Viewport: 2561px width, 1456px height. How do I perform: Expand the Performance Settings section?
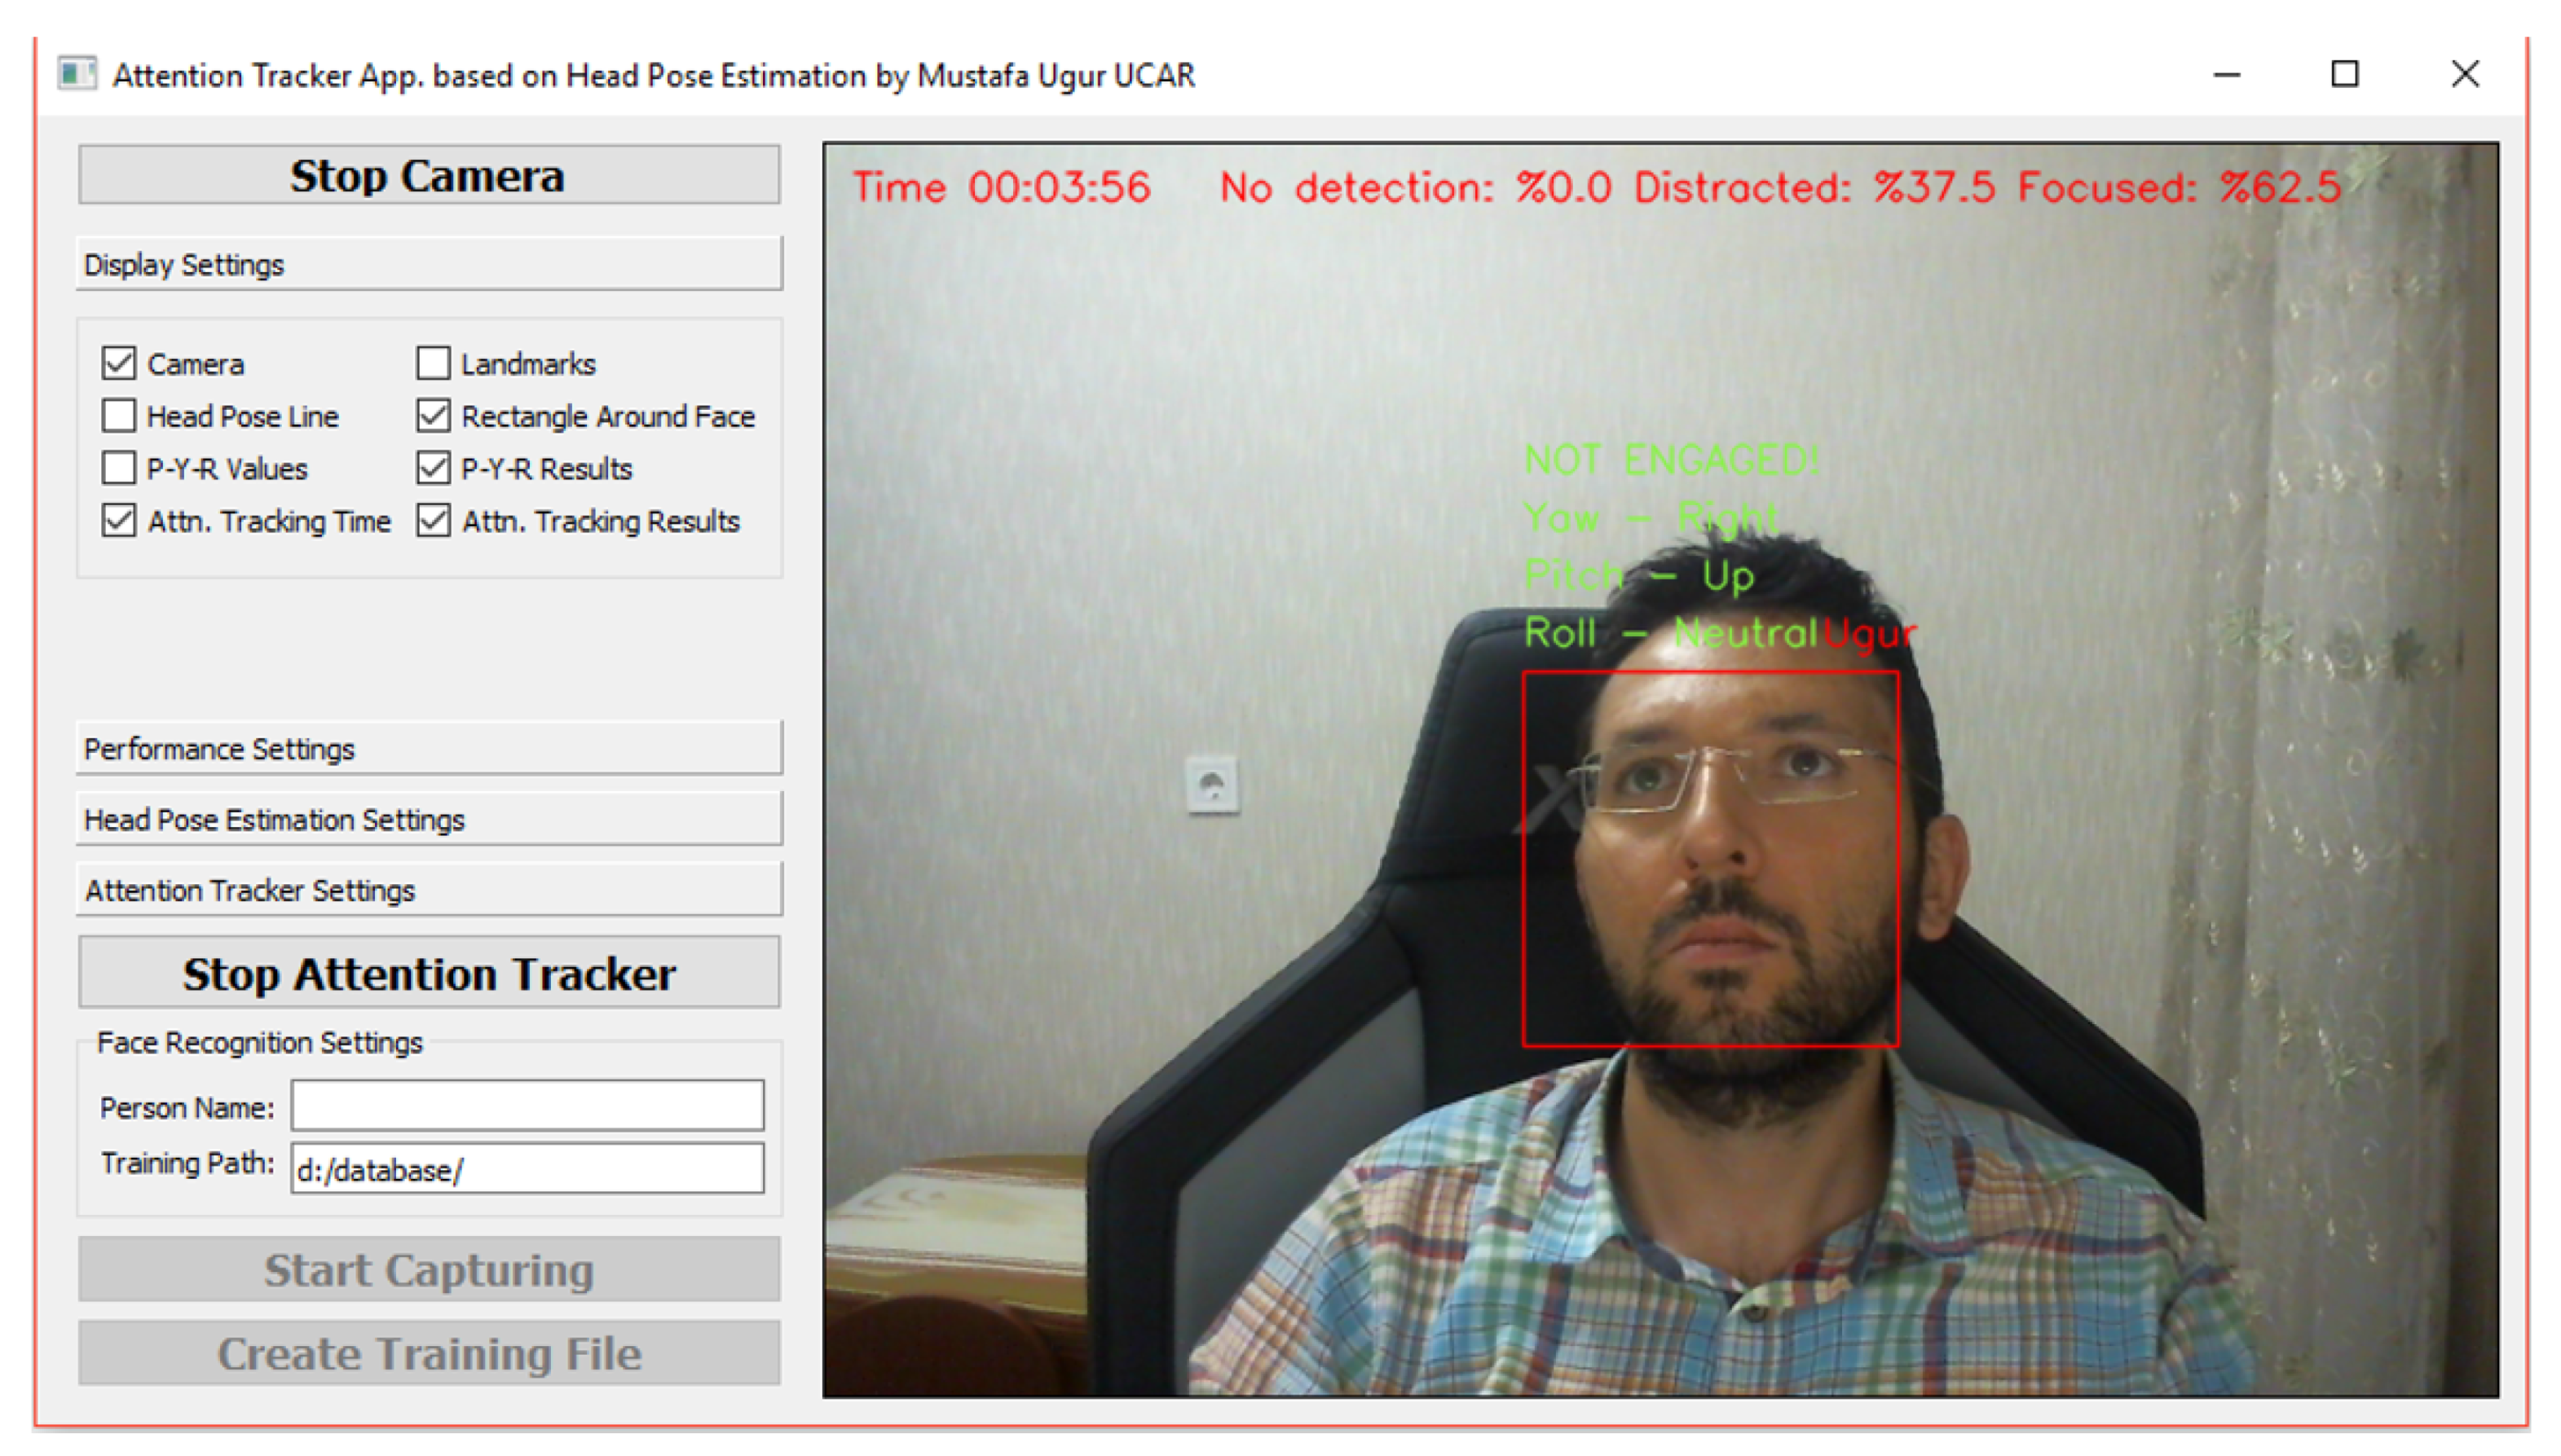(x=428, y=748)
